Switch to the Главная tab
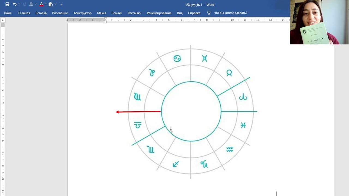 point(24,13)
